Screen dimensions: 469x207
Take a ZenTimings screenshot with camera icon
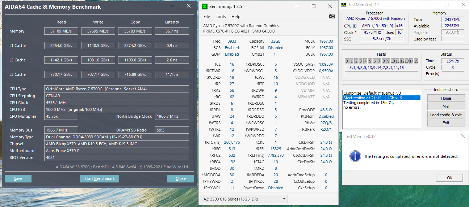(x=332, y=16)
